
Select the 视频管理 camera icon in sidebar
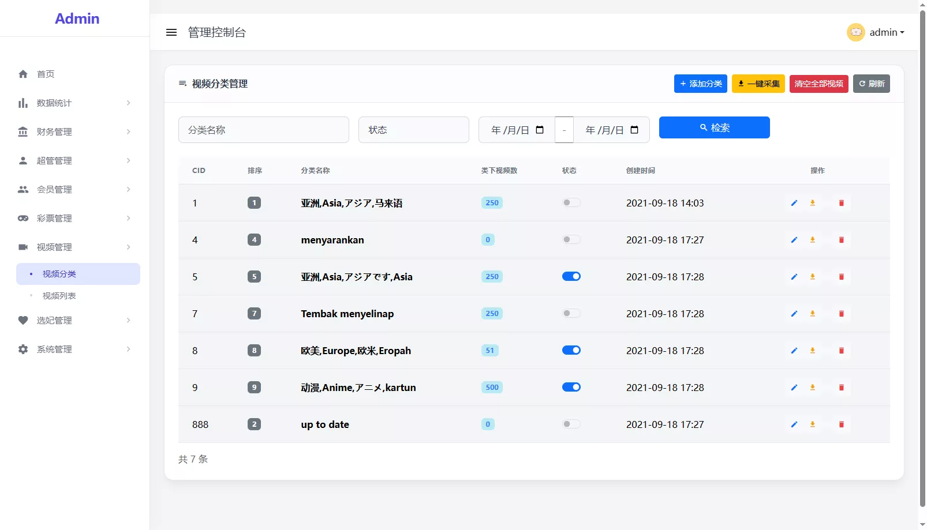[x=23, y=247]
